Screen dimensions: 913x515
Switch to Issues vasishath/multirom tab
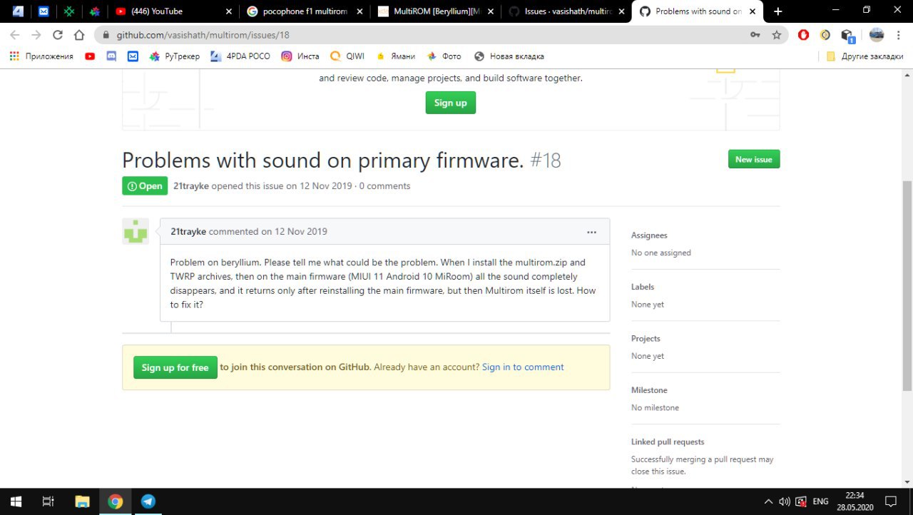coord(567,11)
